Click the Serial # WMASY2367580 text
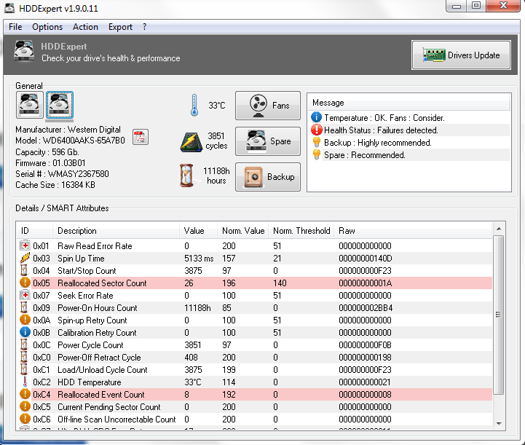The image size is (525, 445). 62,174
